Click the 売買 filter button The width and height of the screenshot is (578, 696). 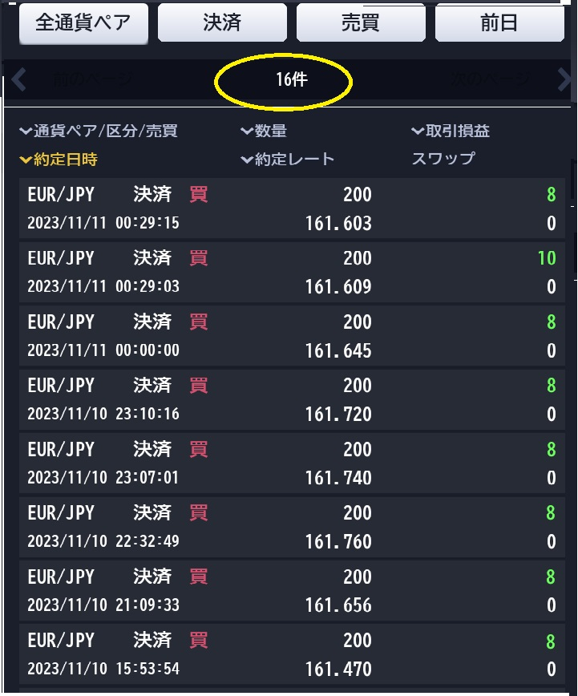tap(361, 22)
